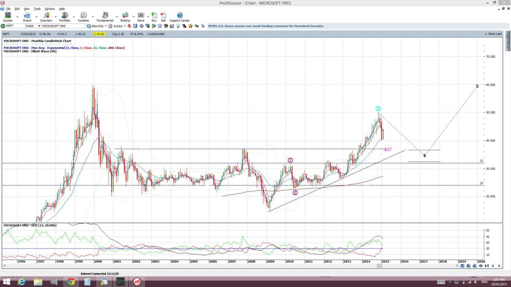Click the cyan wave 3 circle marker
Screen dimensions: 511x287
click(378, 109)
